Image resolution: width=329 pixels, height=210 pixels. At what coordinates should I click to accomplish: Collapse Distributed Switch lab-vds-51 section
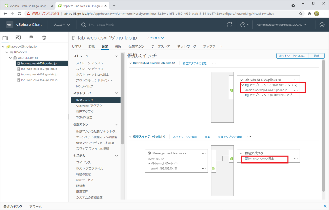pos(130,63)
